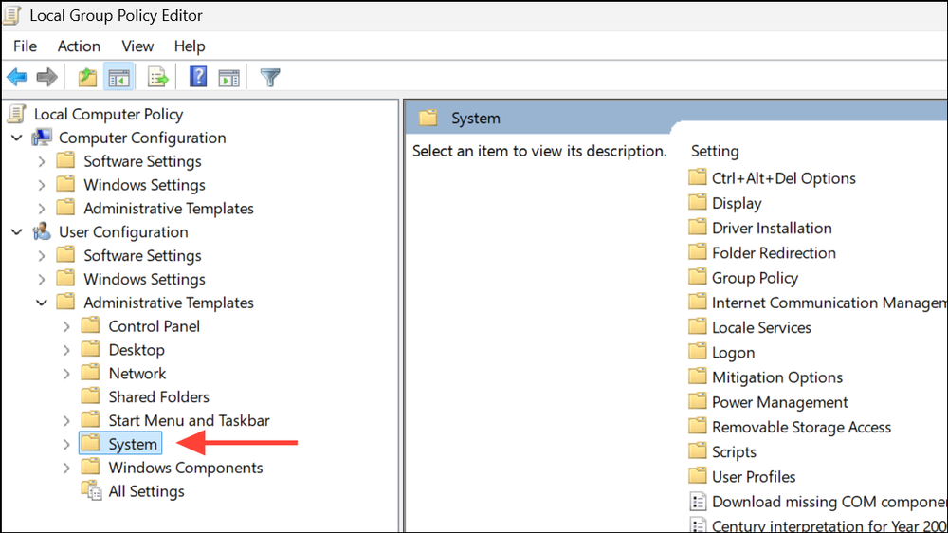Select the Ctrl+Alt+Del Options folder
This screenshot has width=948, height=533.
tap(783, 178)
